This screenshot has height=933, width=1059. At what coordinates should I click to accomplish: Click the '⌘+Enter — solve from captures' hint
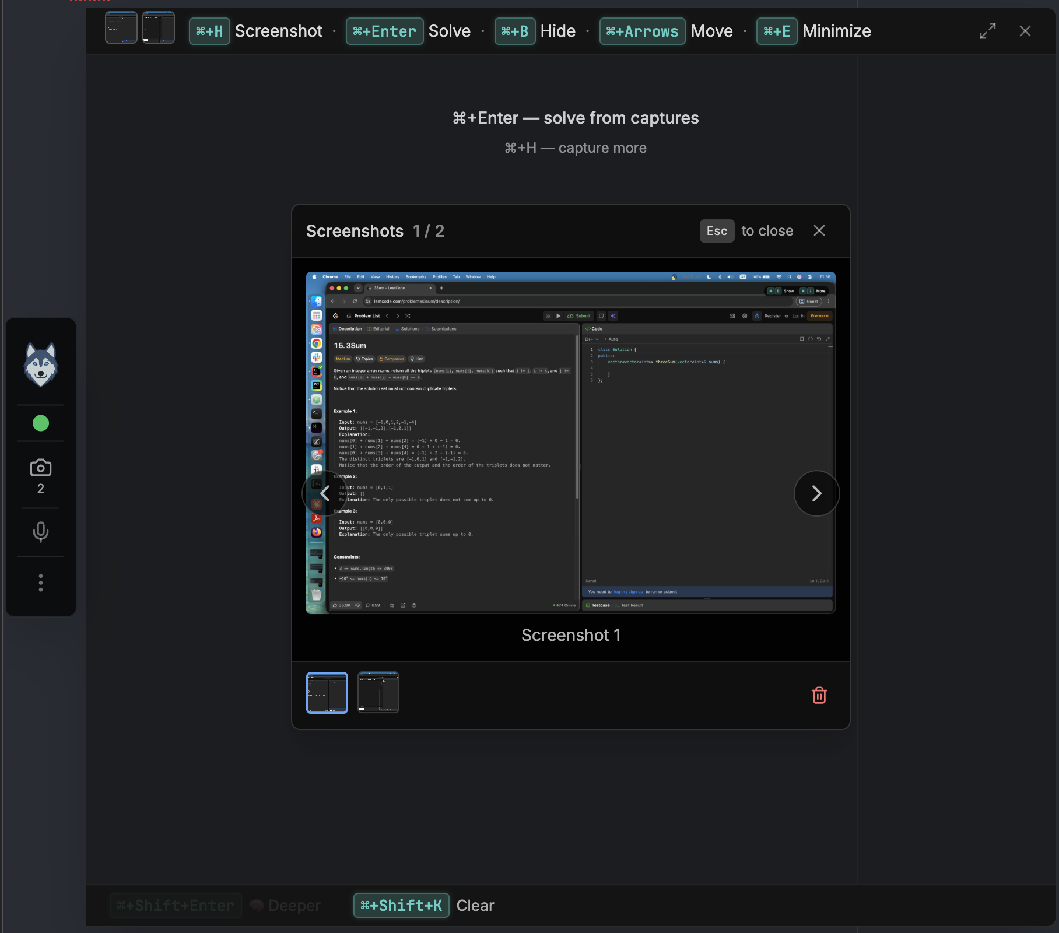coord(576,118)
